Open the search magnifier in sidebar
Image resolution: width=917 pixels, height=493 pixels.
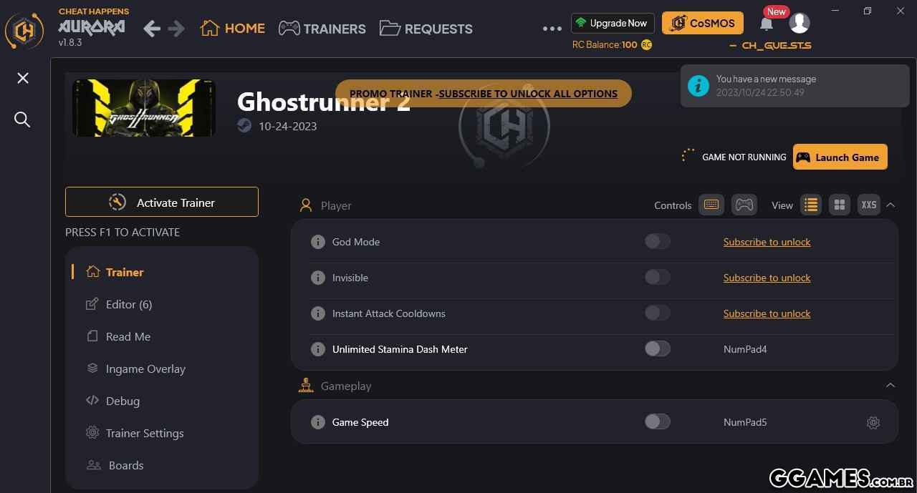click(x=22, y=119)
